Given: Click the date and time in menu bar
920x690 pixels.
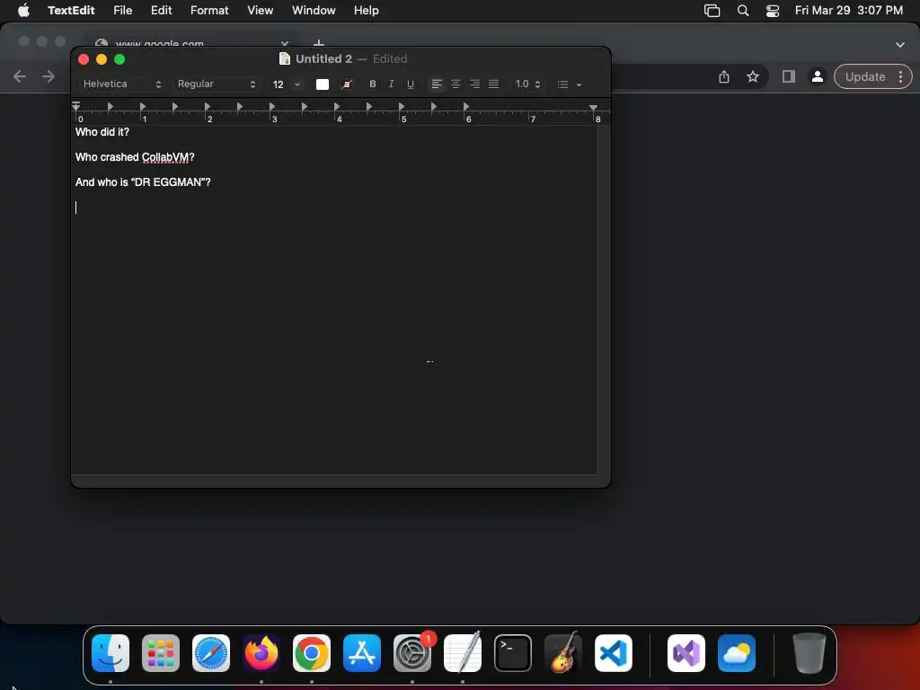Looking at the screenshot, I should [x=848, y=10].
